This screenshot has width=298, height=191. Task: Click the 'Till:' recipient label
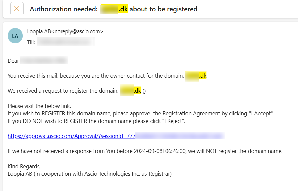[x=31, y=42]
